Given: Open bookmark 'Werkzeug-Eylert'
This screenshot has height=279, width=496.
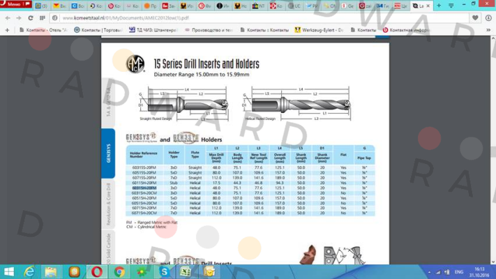Looking at the screenshot, I should click(320, 30).
